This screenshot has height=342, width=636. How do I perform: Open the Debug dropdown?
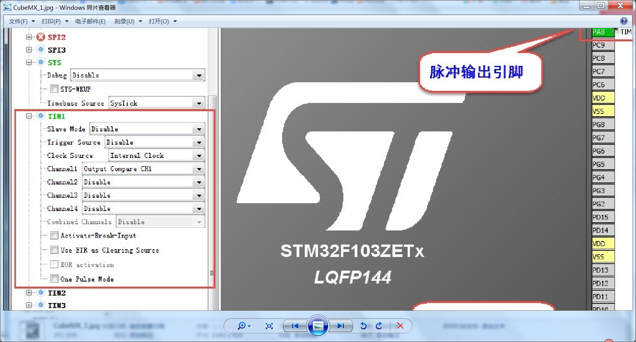pyautogui.click(x=138, y=75)
